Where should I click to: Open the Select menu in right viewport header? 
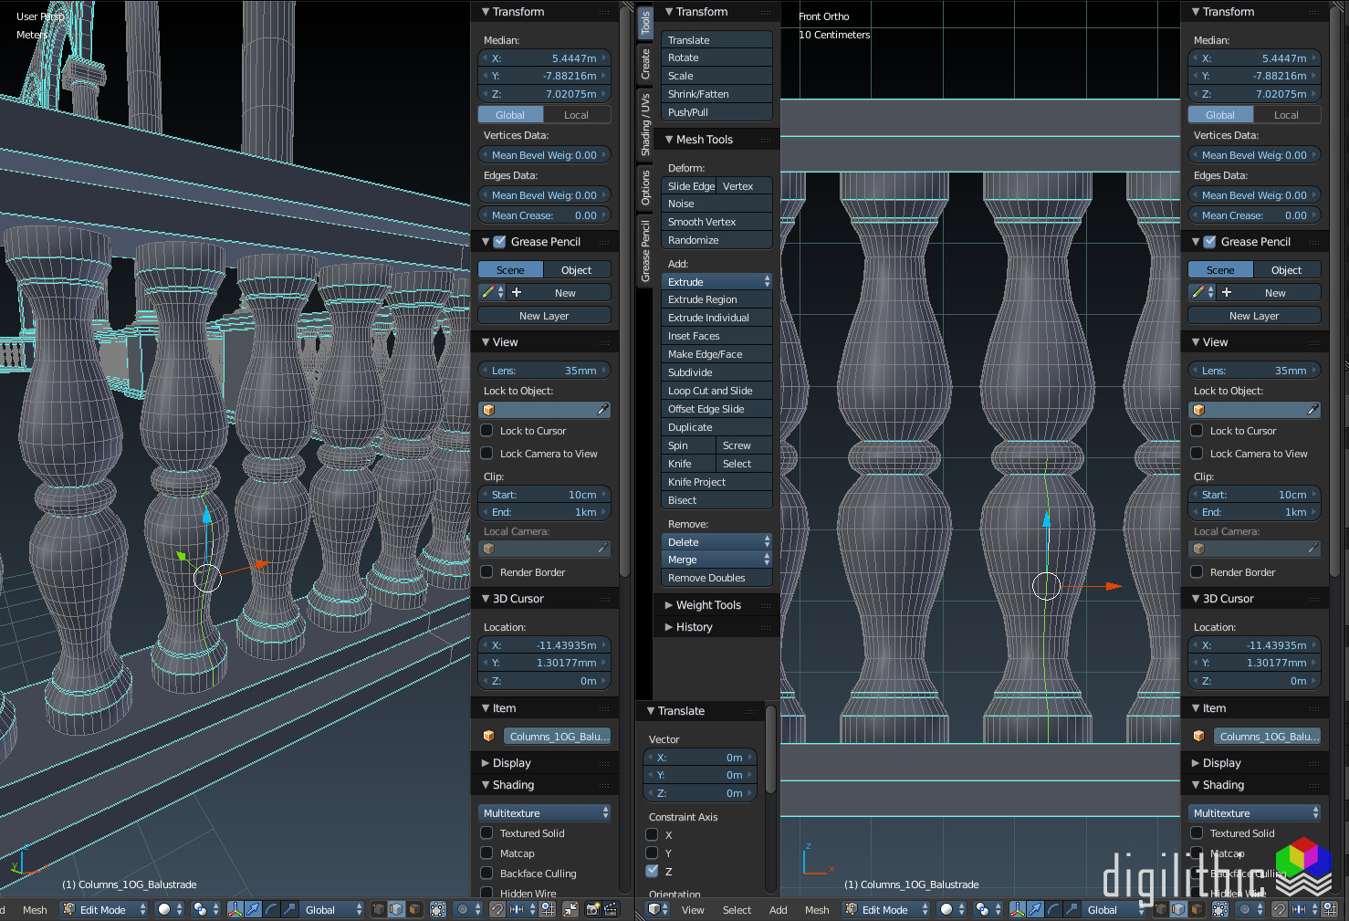pos(737,910)
